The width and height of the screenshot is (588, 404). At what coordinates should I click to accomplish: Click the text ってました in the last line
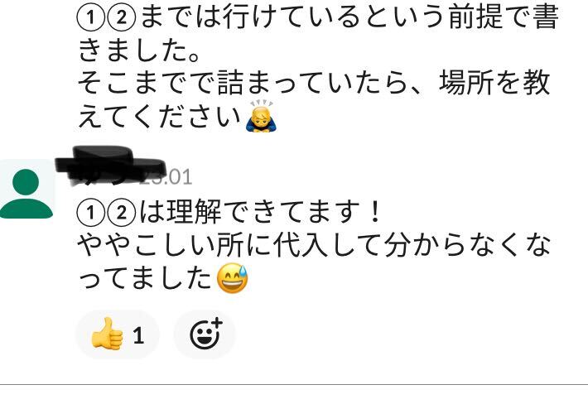146,278
